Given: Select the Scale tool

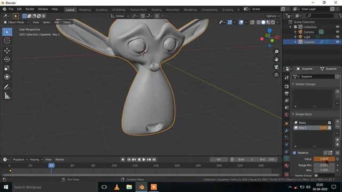Looking at the screenshot, I should tap(7, 68).
